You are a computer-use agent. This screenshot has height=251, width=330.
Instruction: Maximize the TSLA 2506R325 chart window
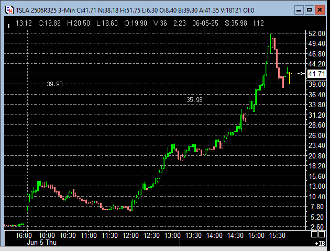(309, 10)
